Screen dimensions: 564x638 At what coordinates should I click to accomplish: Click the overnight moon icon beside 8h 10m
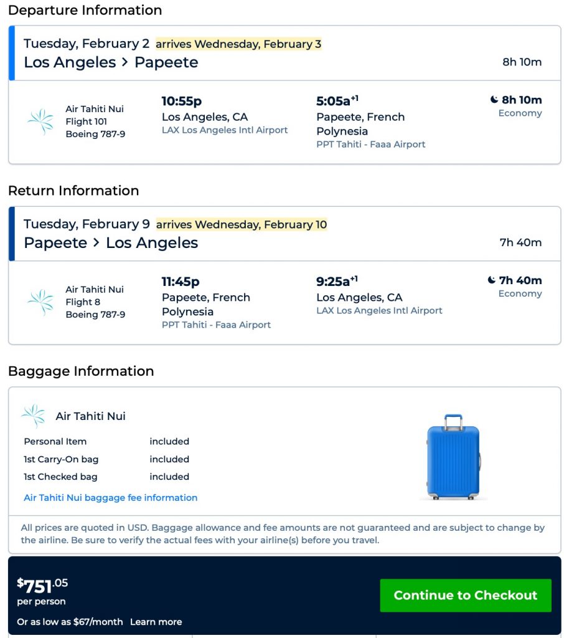point(494,100)
